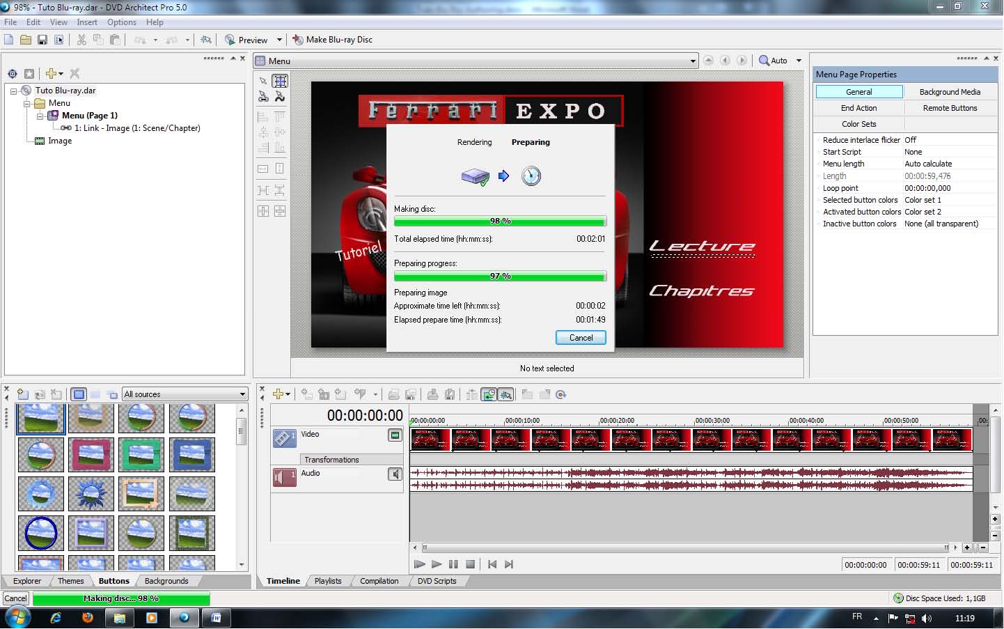Click the Go to start button

[492, 564]
